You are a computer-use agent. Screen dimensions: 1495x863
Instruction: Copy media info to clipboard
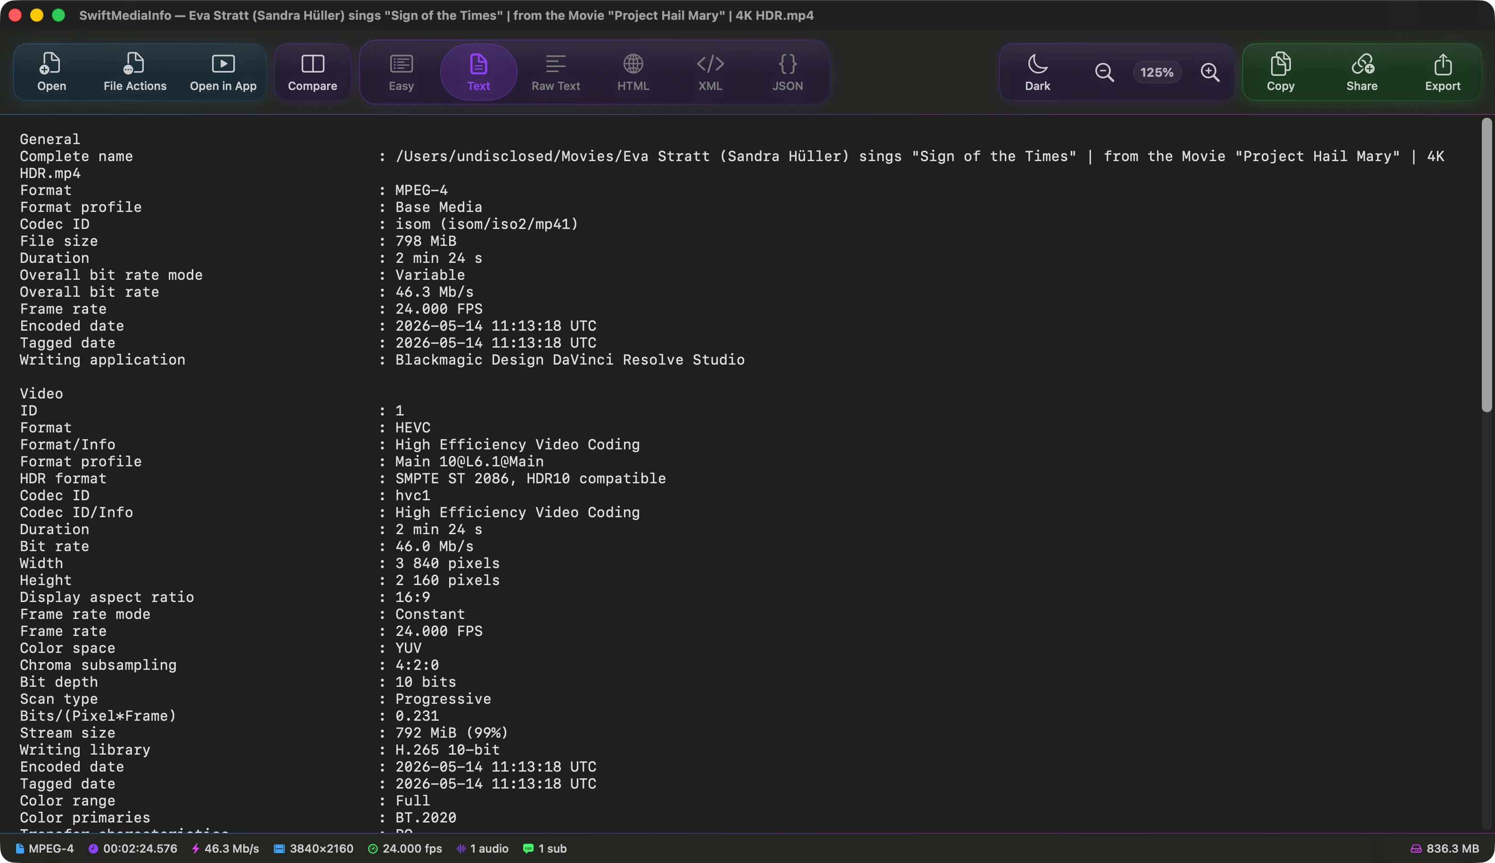pyautogui.click(x=1281, y=72)
